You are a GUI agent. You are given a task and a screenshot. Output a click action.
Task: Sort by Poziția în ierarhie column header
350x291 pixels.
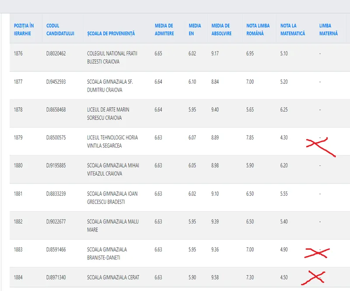[x=24, y=29]
